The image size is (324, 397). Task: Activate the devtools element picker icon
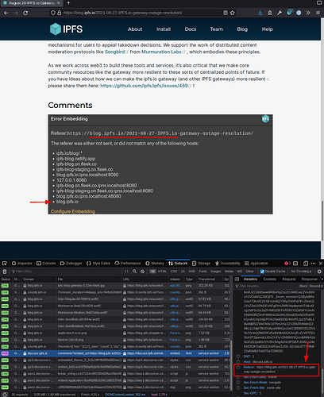[x=5, y=264]
